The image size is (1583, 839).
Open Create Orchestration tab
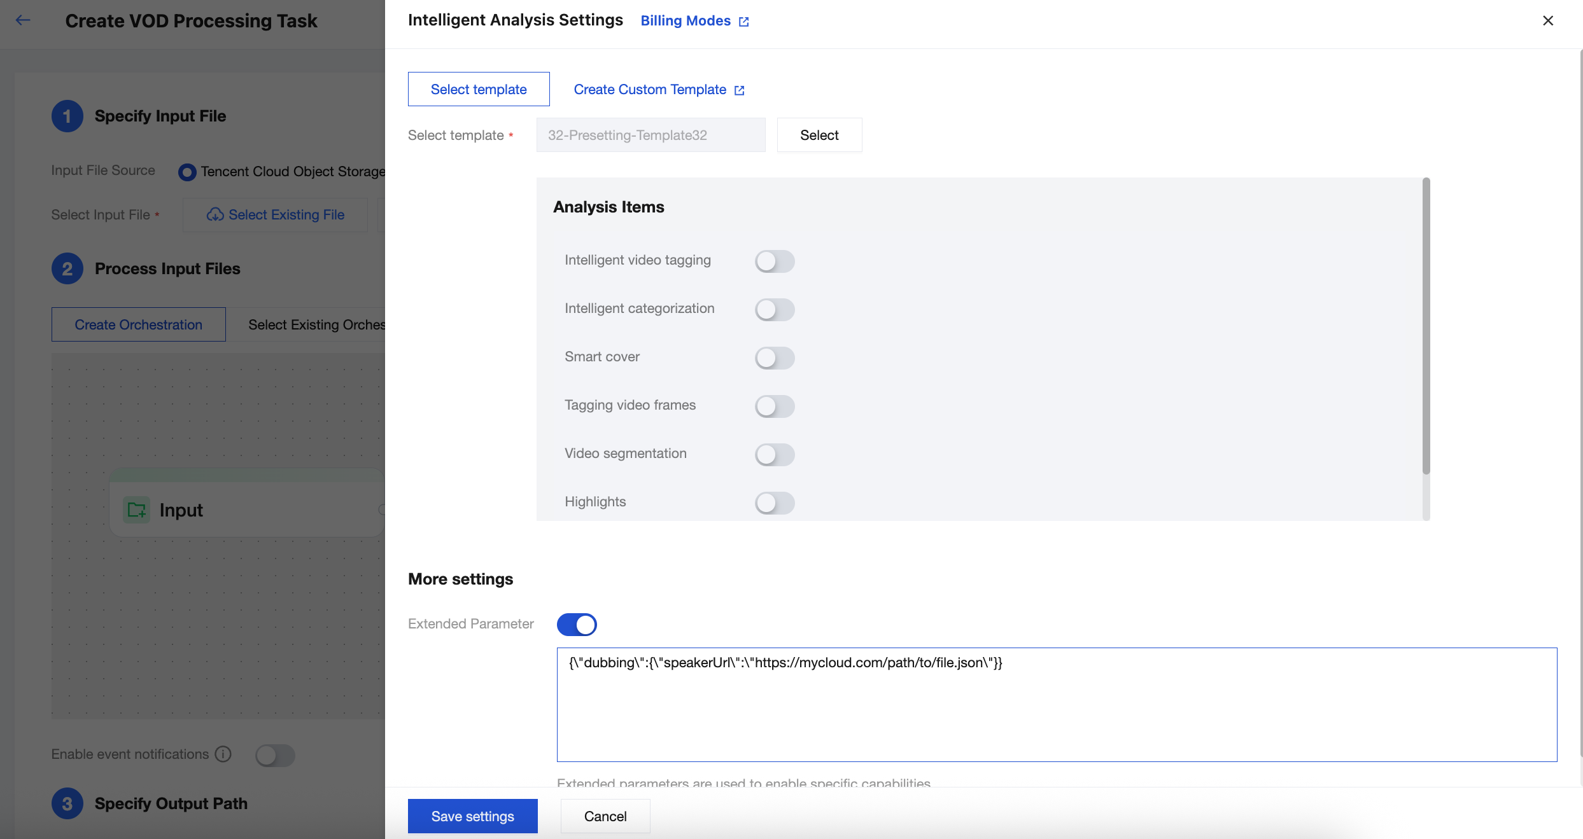[x=138, y=325]
